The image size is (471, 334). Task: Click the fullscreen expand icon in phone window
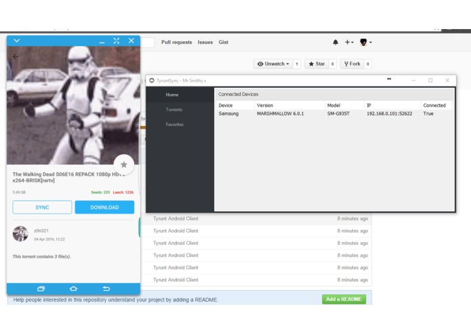click(117, 41)
